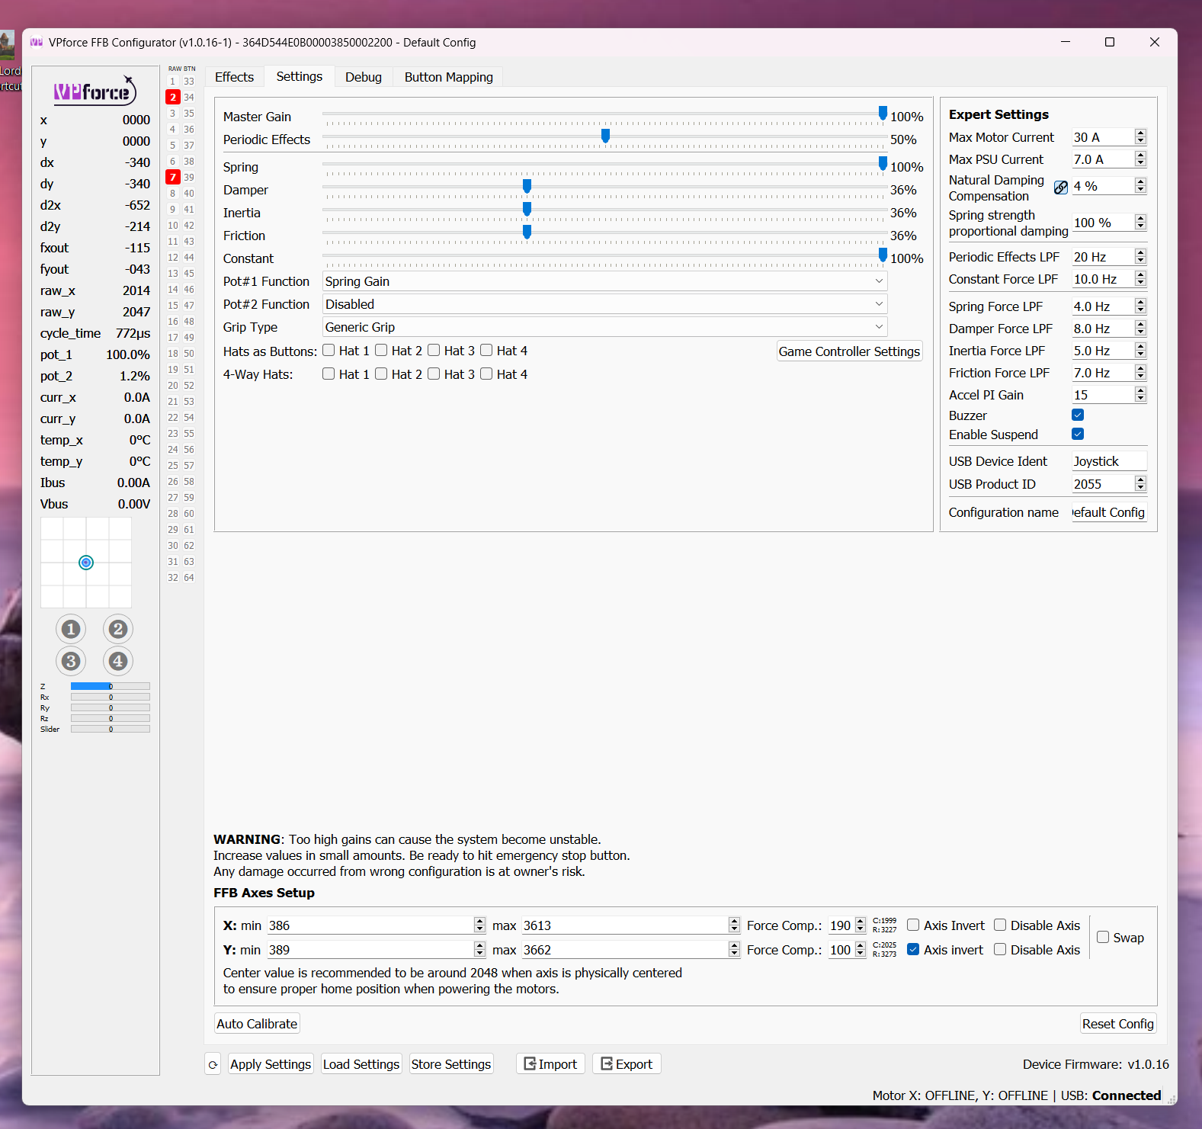The image size is (1202, 1129).
Task: Check Disable Axis for Y axis
Action: click(x=1000, y=950)
